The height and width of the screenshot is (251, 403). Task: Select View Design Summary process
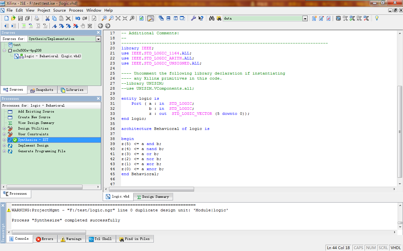(36, 123)
